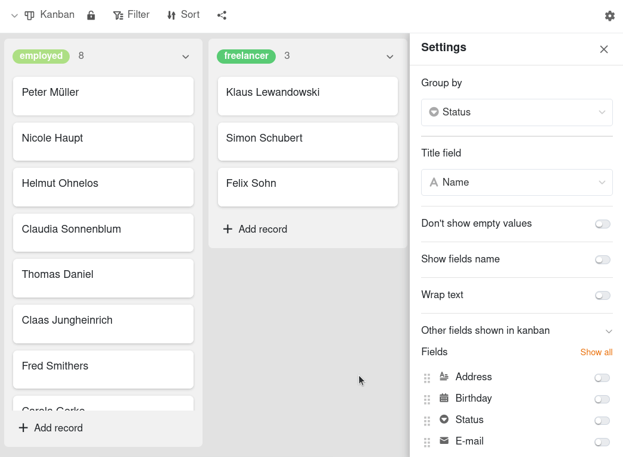Collapse the Other fields shown section
The width and height of the screenshot is (623, 457).
pyautogui.click(x=609, y=331)
